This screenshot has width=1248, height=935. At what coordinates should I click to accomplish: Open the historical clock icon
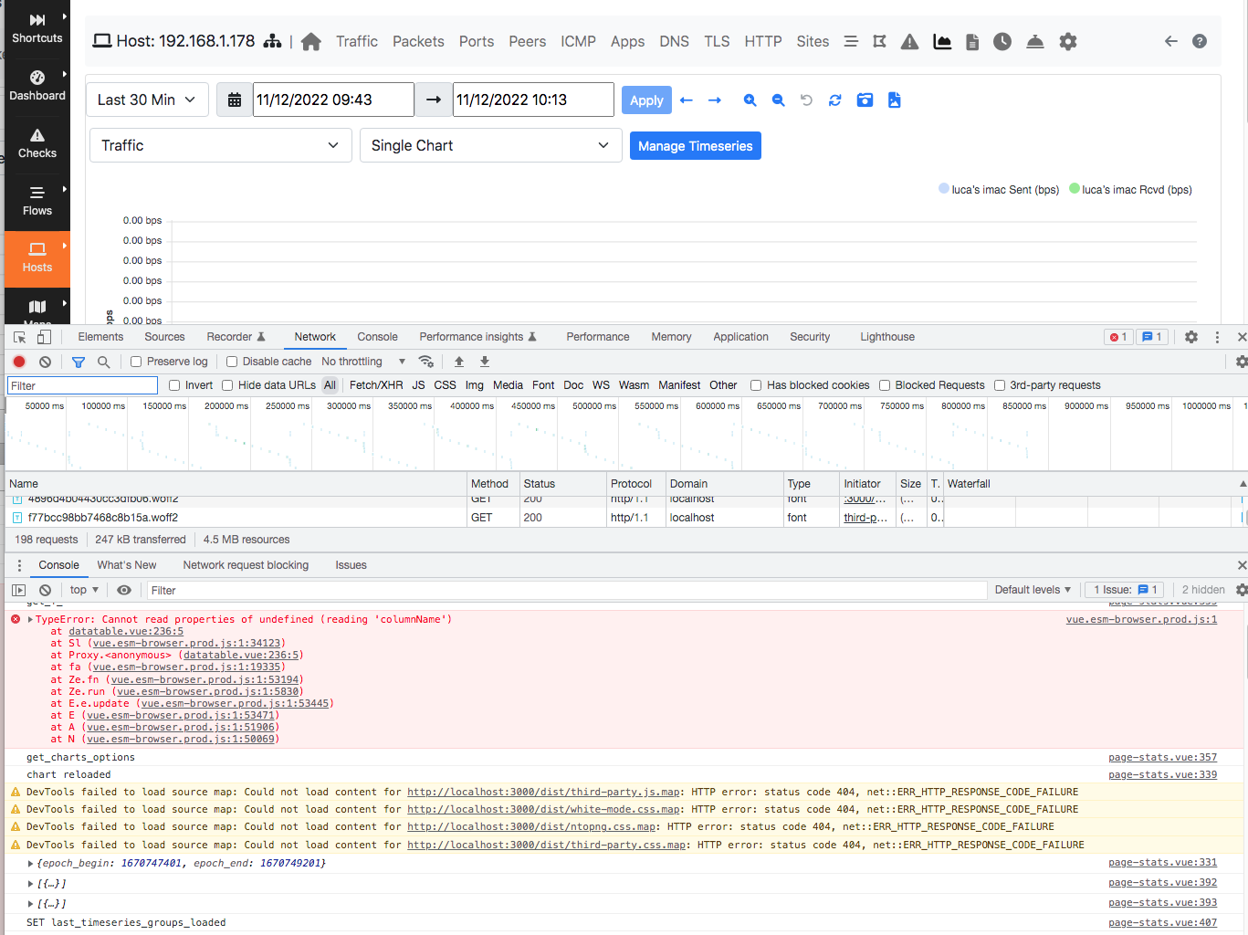(1002, 41)
